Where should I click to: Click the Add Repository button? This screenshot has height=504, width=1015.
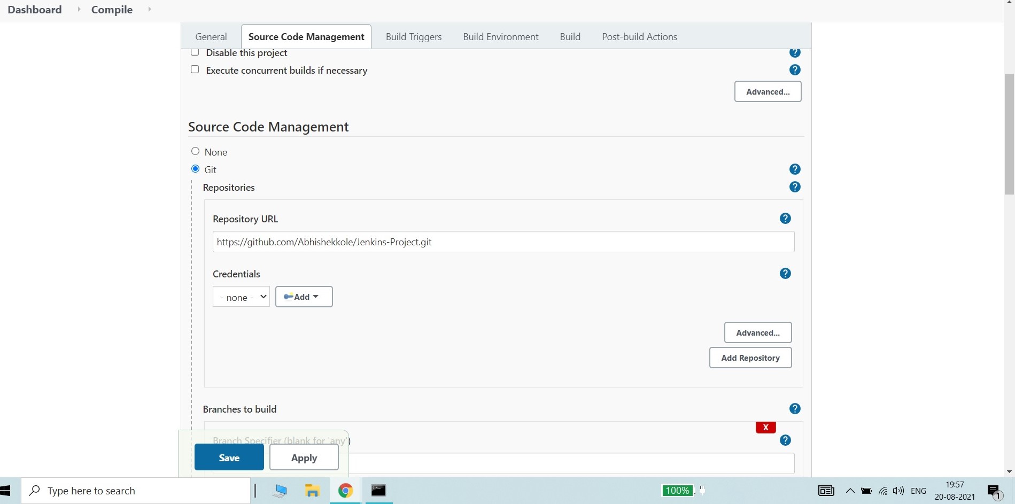(750, 358)
